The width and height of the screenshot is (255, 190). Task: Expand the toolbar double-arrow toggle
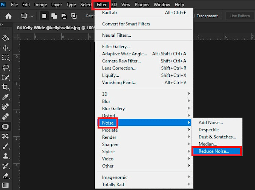(x=1, y=24)
